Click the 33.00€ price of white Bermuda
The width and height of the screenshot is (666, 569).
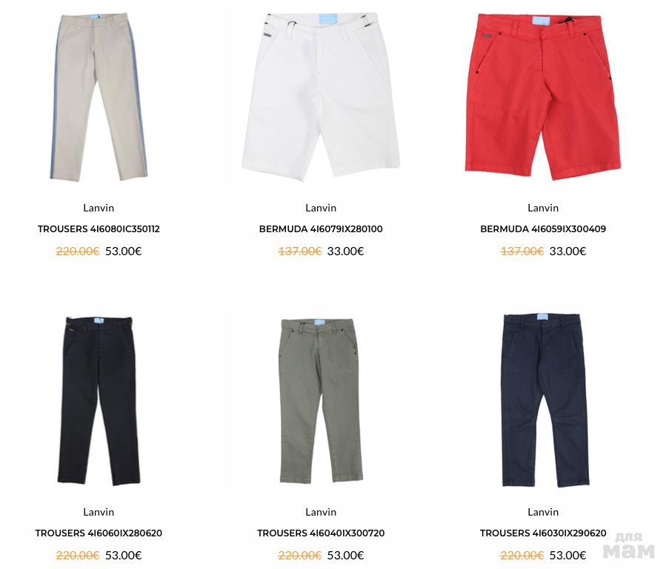345,251
